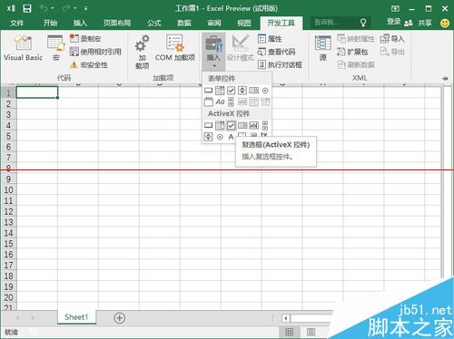Open the Redo dropdown arrow
The height and width of the screenshot is (339, 454).
click(74, 8)
